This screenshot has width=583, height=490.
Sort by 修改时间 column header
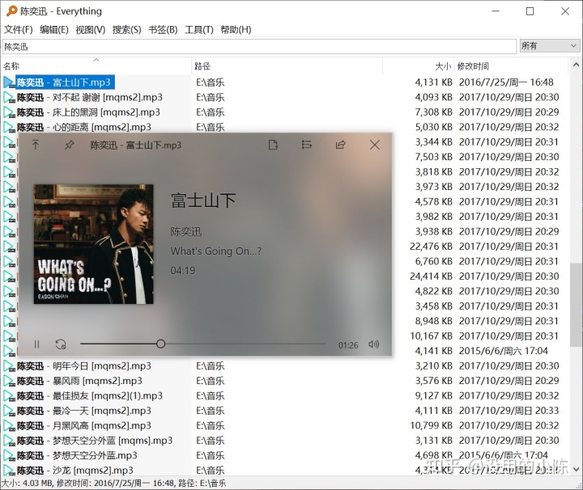click(511, 66)
